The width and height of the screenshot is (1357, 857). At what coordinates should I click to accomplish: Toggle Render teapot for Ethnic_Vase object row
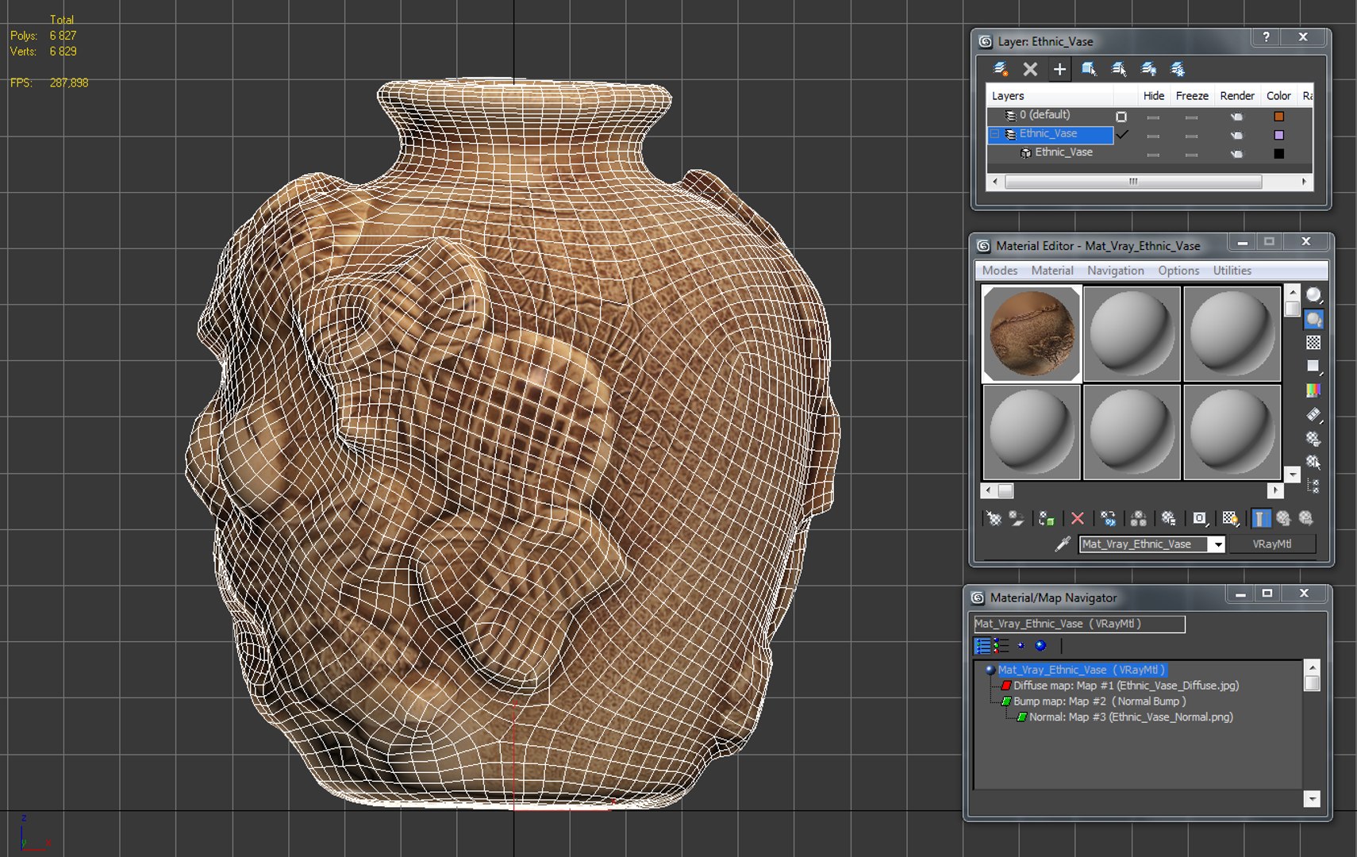tap(1237, 154)
